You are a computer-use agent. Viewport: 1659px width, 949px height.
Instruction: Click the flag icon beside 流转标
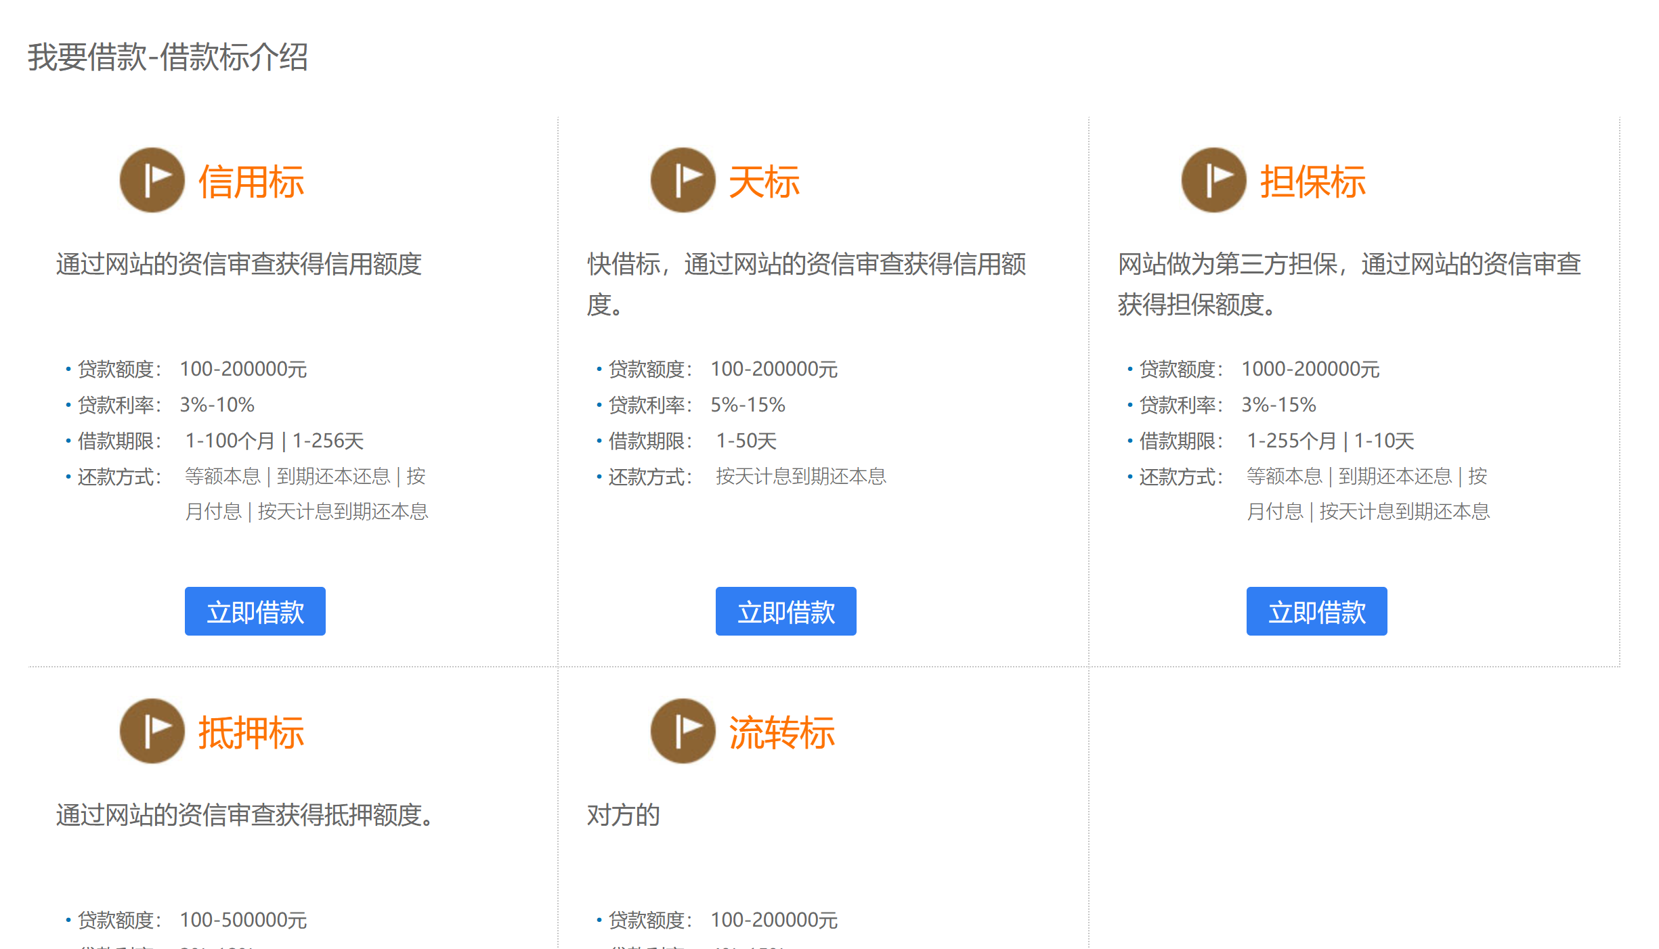tap(683, 731)
